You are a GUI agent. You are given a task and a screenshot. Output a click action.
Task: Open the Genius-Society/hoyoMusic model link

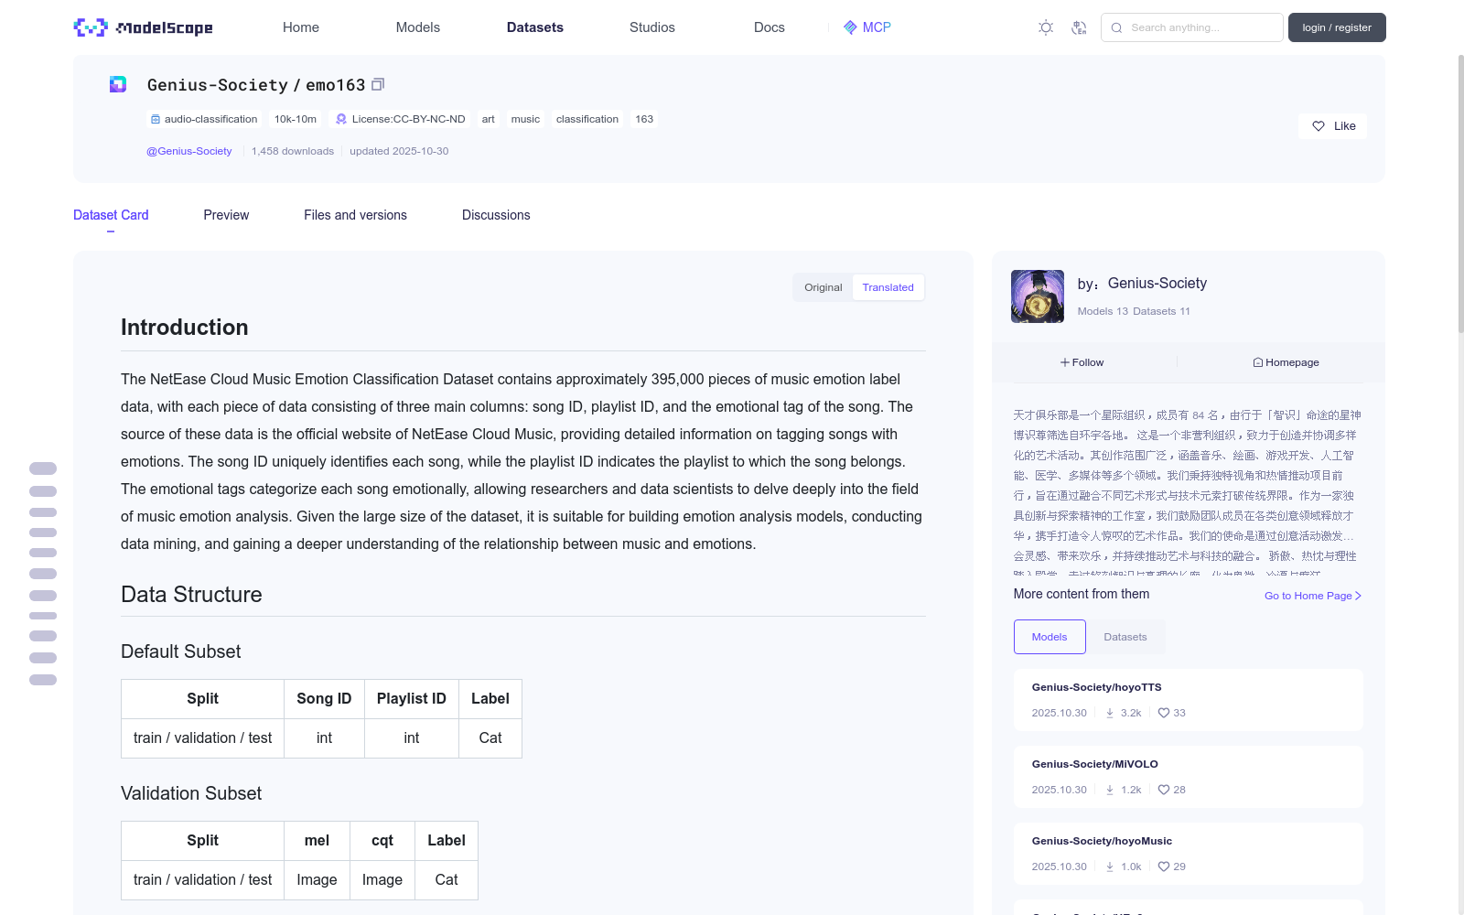pyautogui.click(x=1102, y=841)
